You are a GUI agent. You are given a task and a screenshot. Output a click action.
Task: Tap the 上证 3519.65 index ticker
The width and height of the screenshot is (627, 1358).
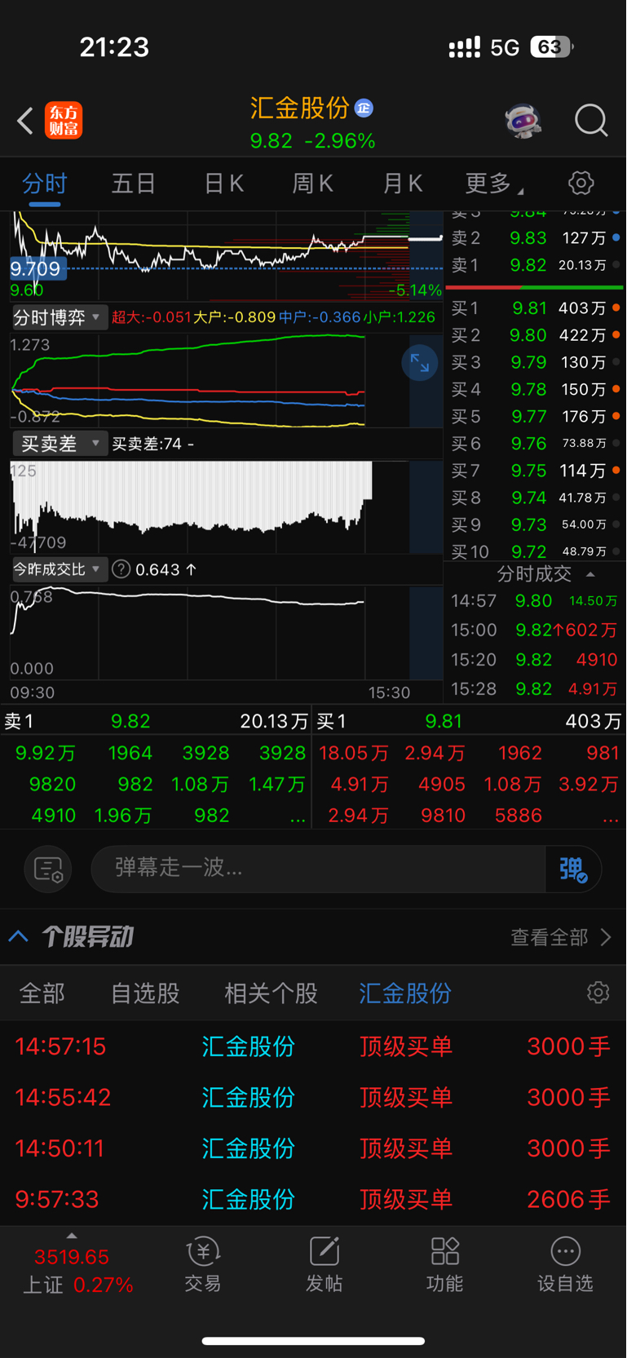point(77,1270)
